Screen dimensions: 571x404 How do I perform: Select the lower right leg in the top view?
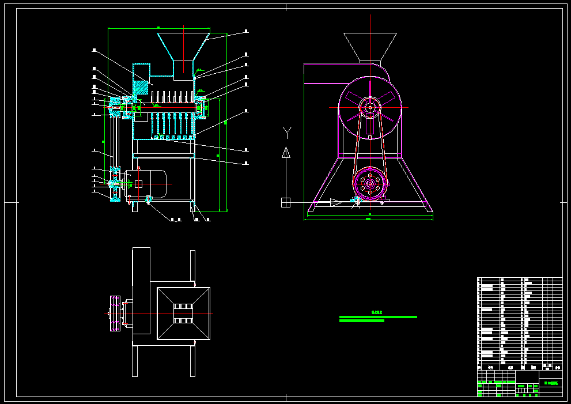(192, 361)
